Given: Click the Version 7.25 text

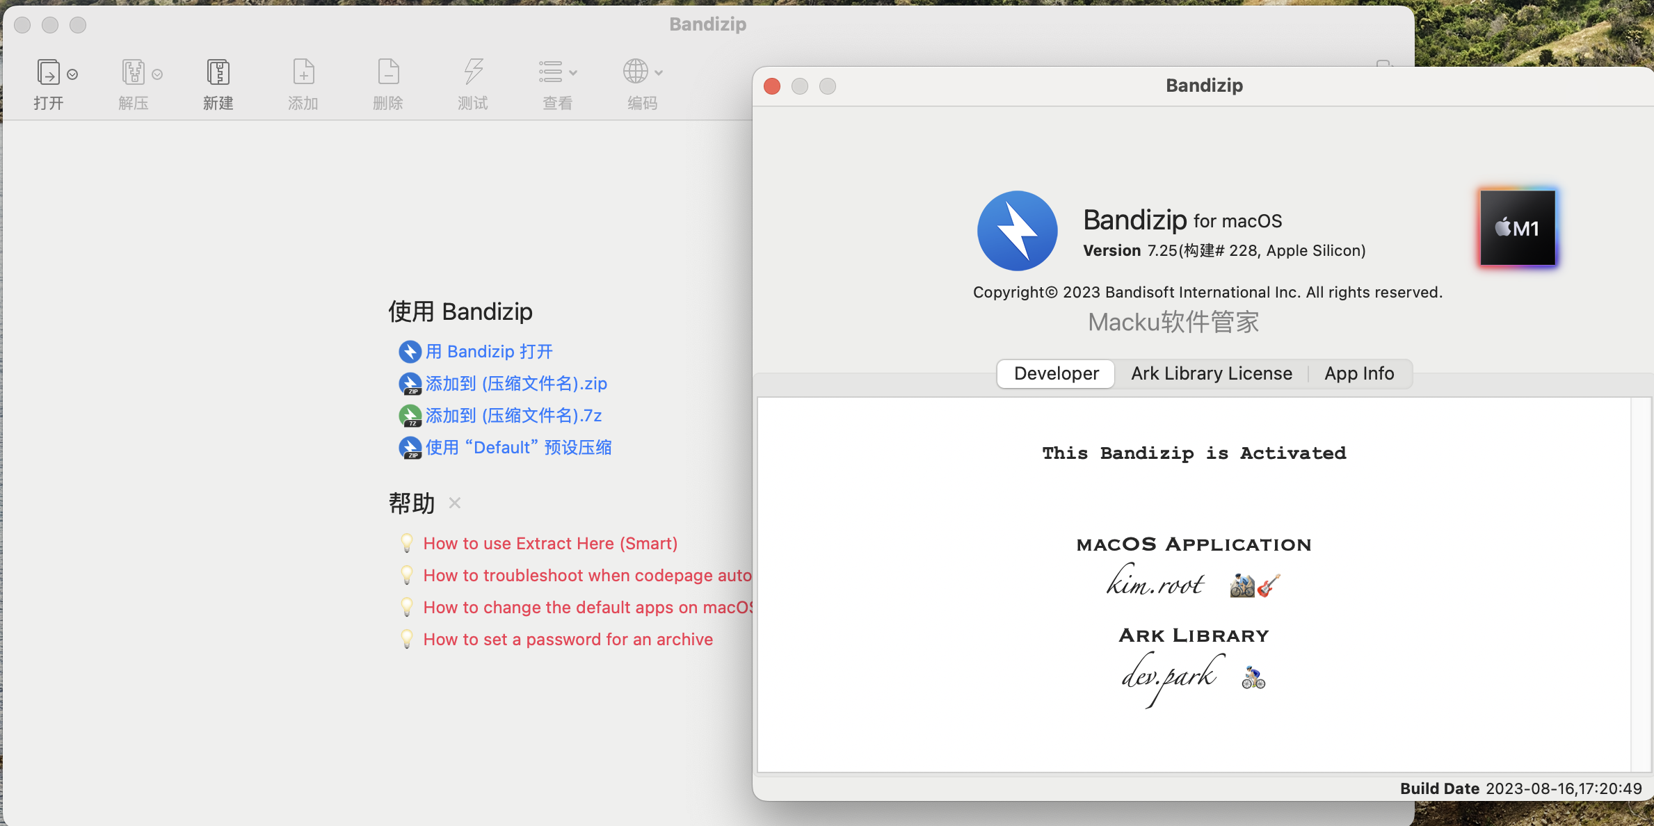Looking at the screenshot, I should tap(1224, 250).
